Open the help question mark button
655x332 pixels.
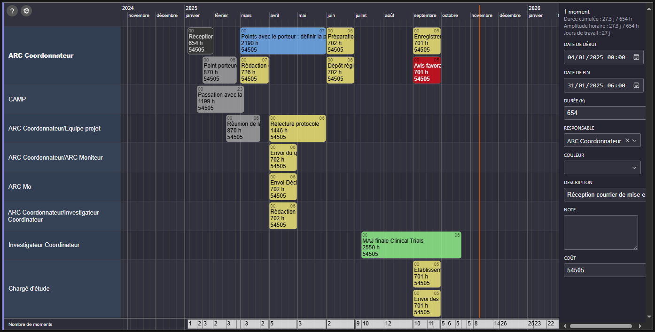[12, 11]
